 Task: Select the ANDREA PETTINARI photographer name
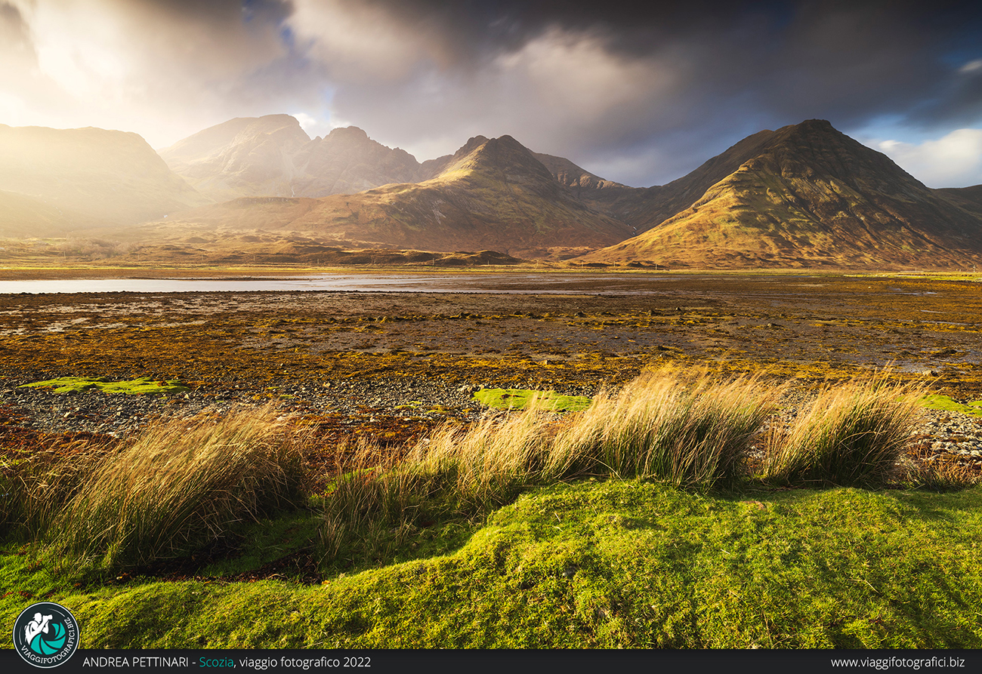136,662
